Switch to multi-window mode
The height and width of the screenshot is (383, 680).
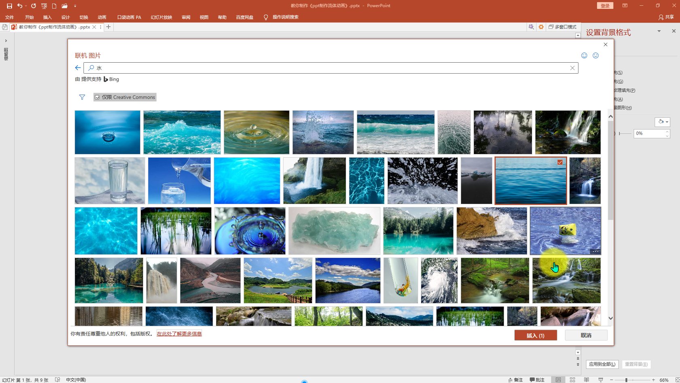click(x=563, y=27)
